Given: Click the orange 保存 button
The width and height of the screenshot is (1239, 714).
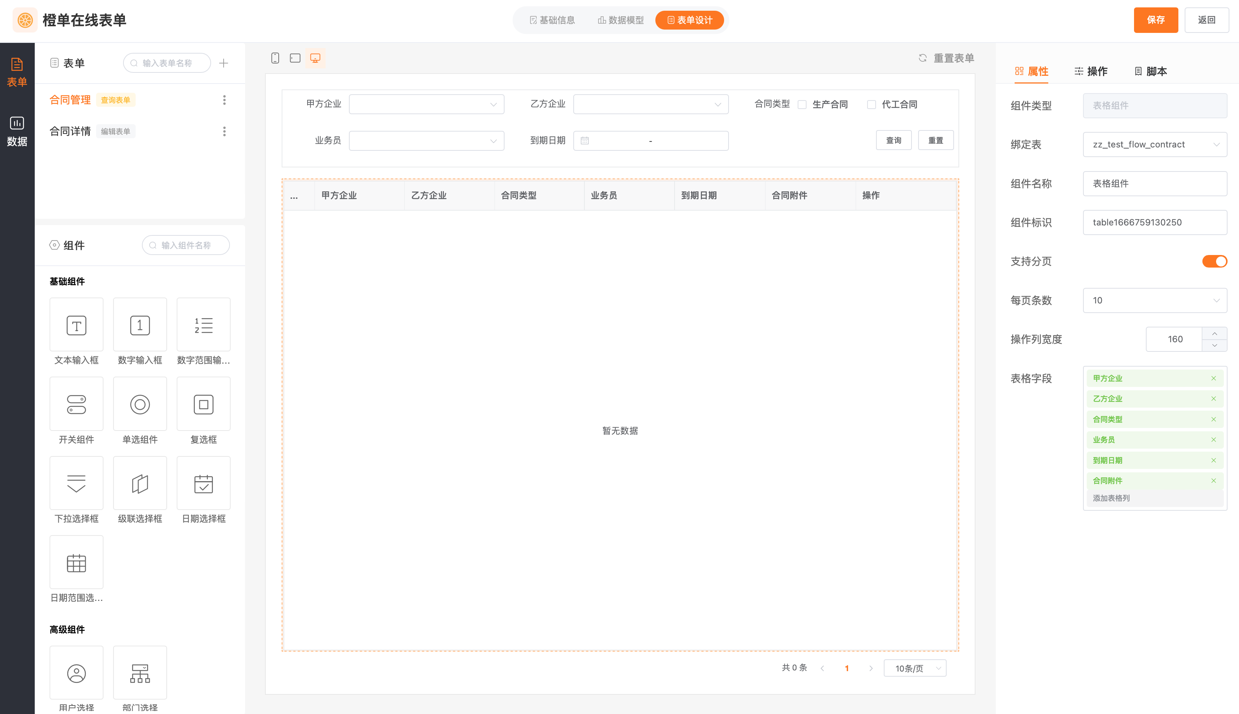Looking at the screenshot, I should (x=1155, y=20).
